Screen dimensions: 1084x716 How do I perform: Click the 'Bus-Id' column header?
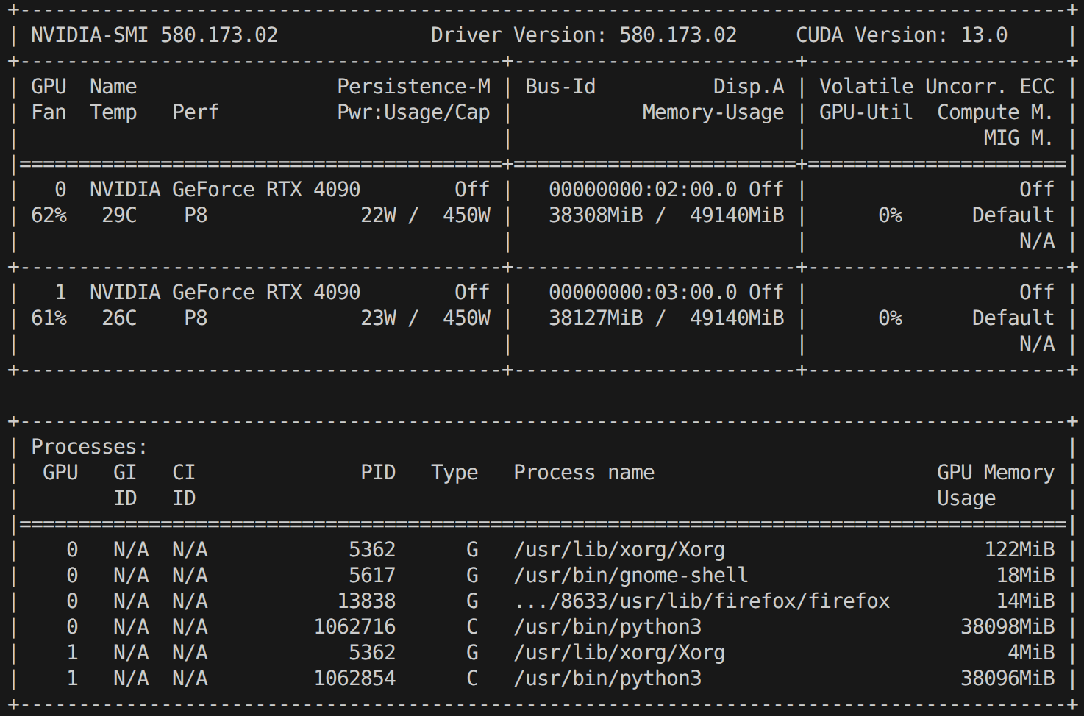point(560,87)
